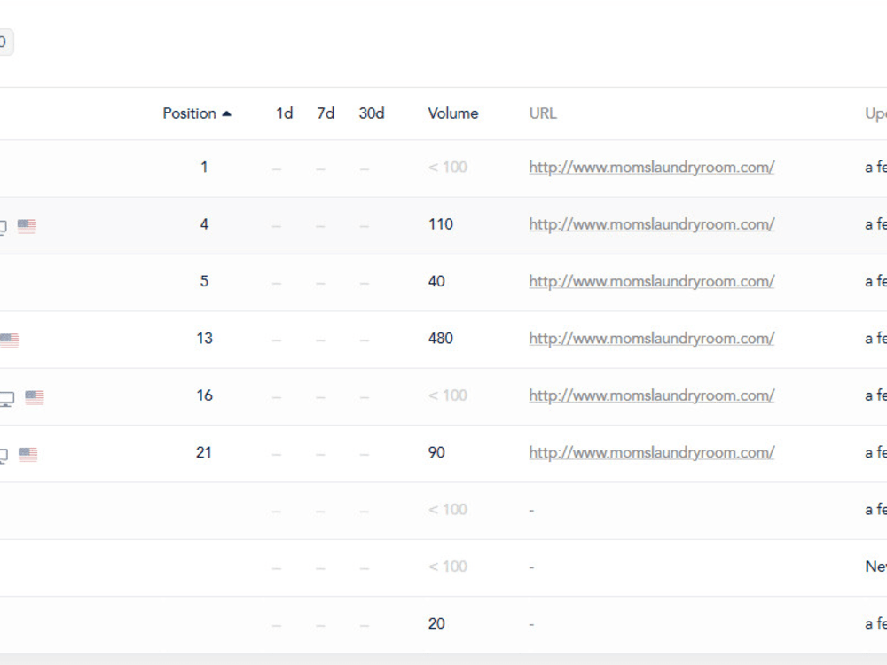The height and width of the screenshot is (665, 887).
Task: Select volume value 480
Action: 441,339
